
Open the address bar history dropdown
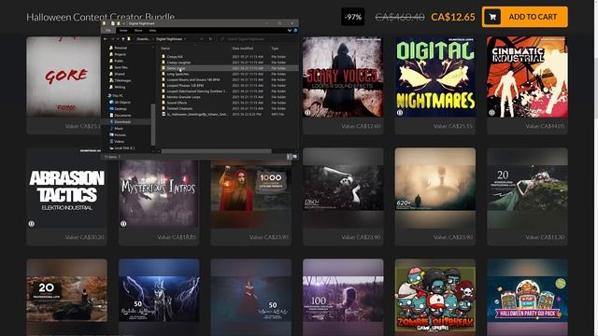[202, 39]
